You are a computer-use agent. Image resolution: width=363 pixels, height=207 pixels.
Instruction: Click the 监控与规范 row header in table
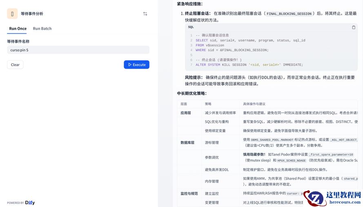click(189, 193)
